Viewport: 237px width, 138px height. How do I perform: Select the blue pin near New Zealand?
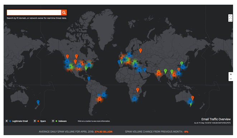38,102
